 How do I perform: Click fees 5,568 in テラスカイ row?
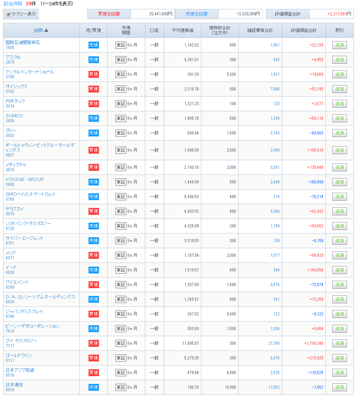pos(275,211)
